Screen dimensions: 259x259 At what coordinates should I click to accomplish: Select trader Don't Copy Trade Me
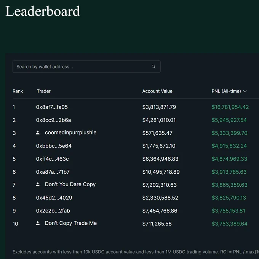[71, 223]
